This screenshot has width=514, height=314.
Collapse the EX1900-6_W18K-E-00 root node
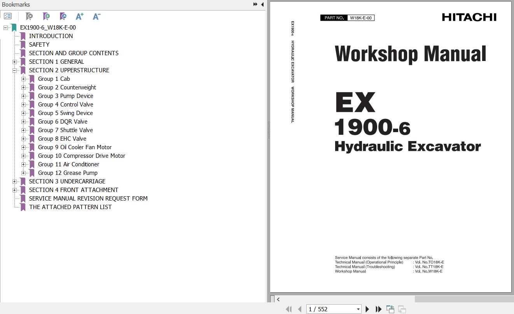click(5, 28)
